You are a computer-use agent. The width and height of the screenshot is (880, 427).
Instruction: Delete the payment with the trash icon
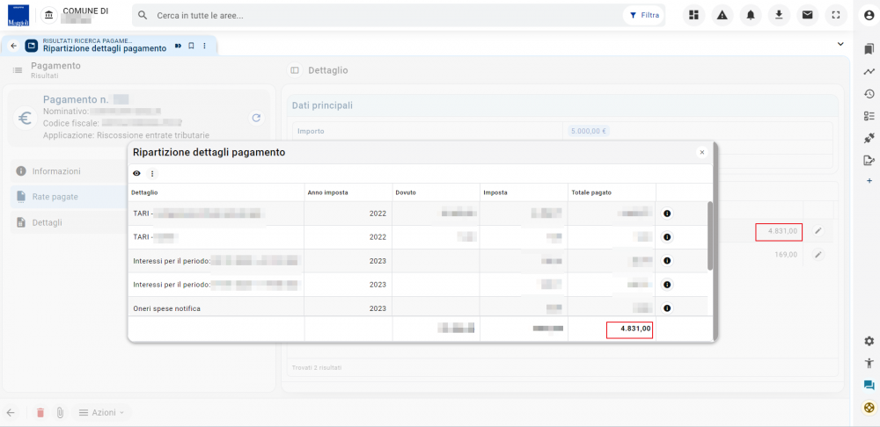click(40, 412)
